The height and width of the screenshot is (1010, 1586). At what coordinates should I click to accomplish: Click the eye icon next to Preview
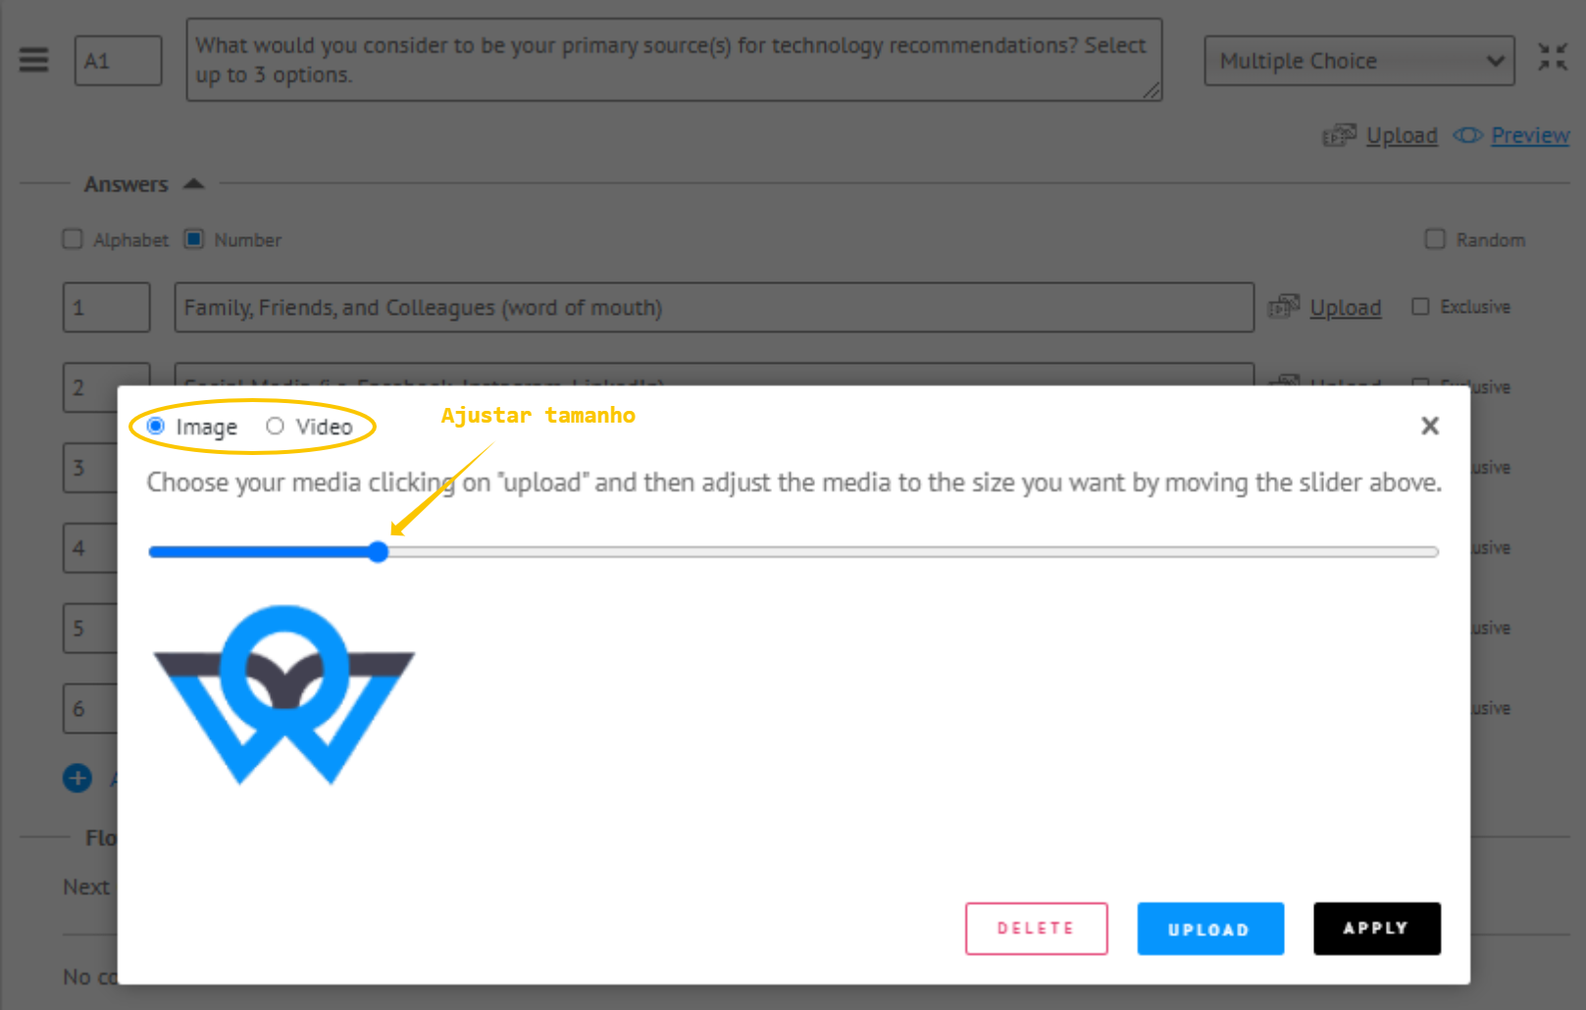pos(1467,135)
